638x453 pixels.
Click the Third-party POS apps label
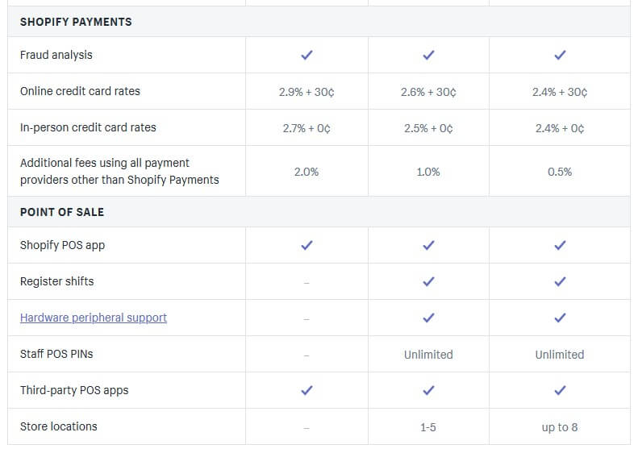[74, 390]
